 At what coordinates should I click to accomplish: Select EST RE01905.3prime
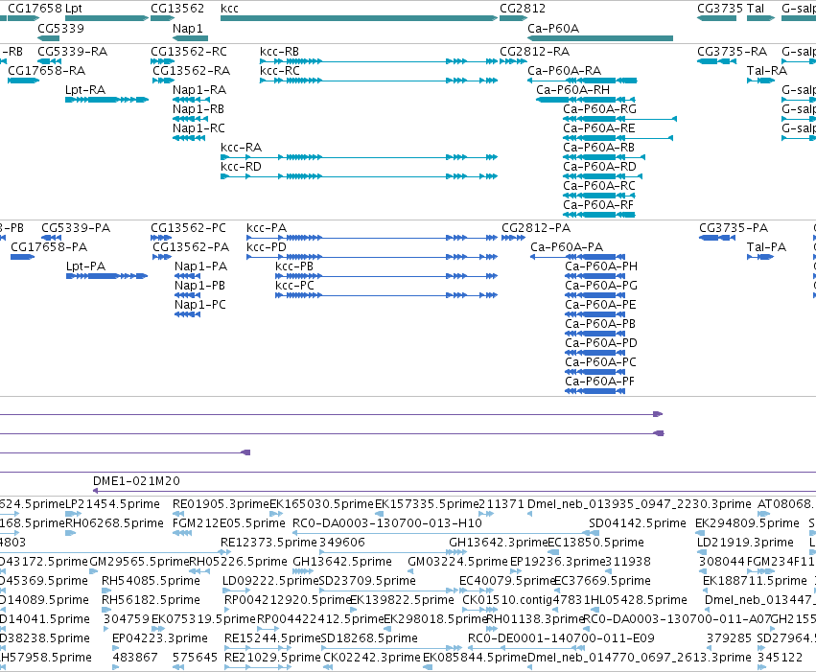pos(221,504)
